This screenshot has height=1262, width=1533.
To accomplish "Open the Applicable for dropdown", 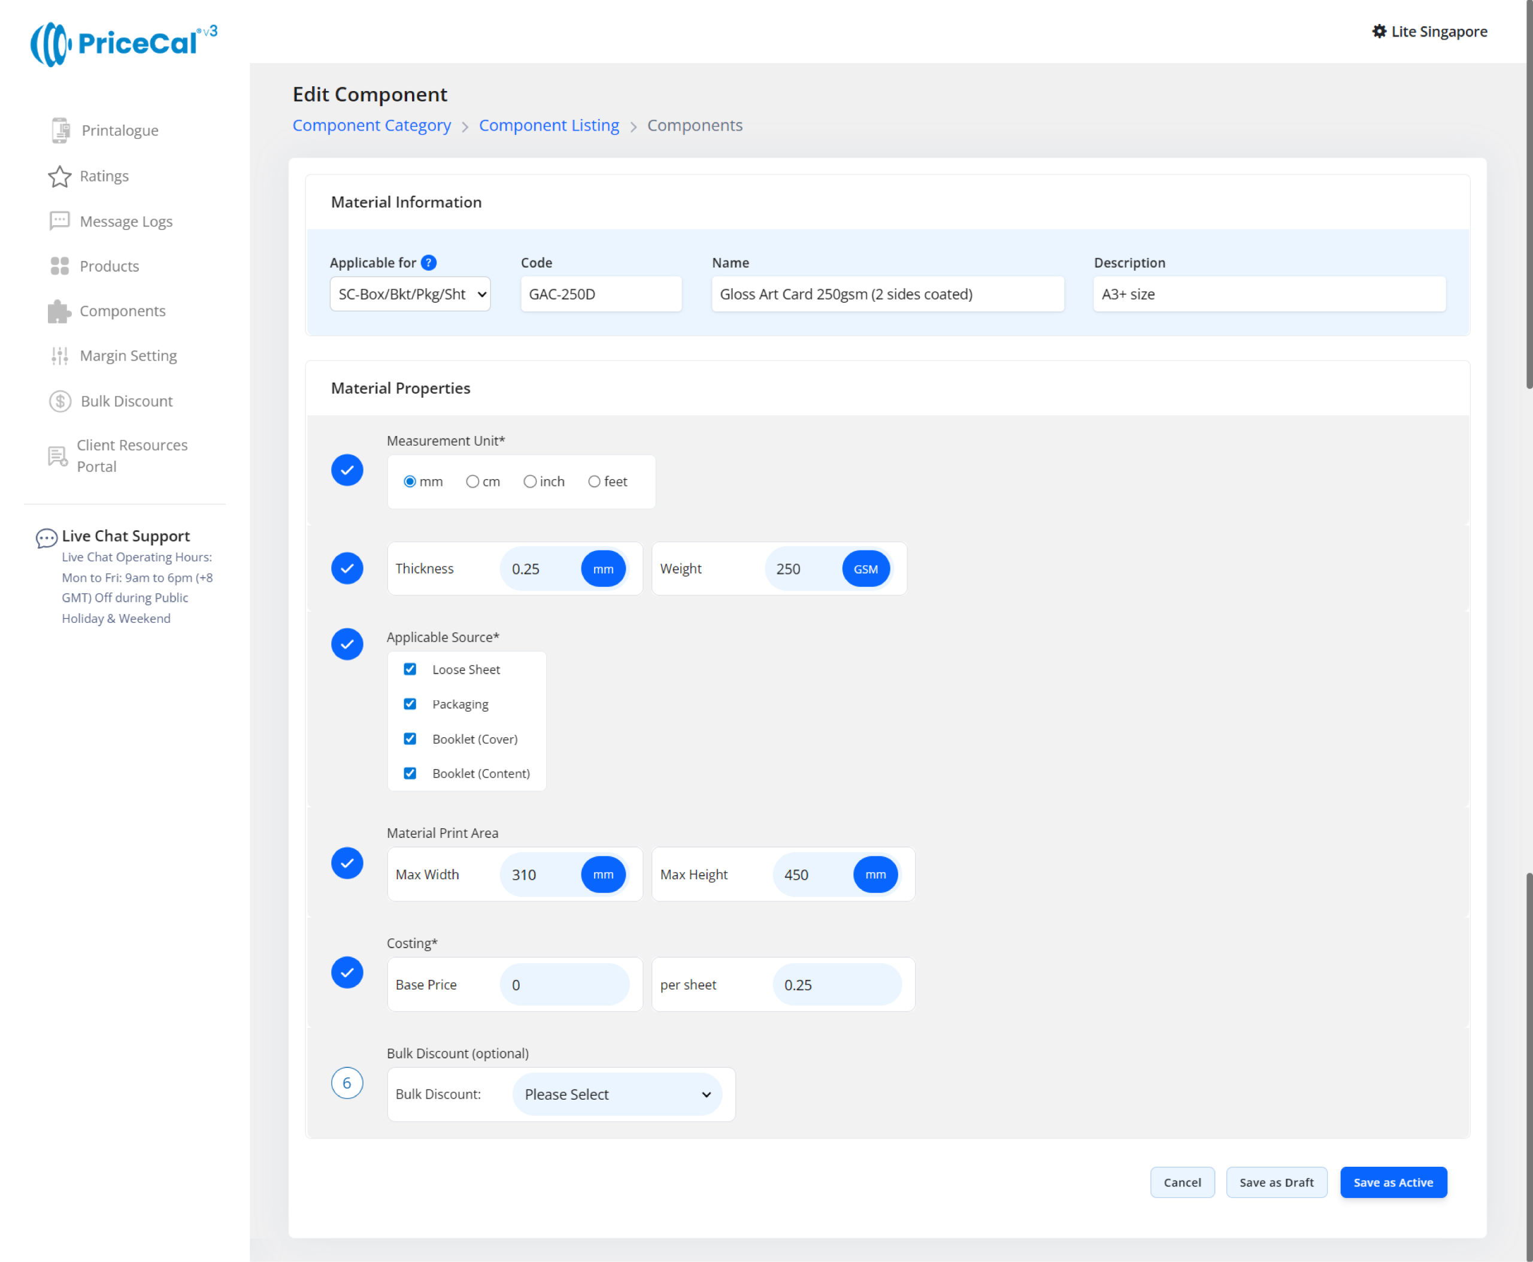I will [410, 293].
